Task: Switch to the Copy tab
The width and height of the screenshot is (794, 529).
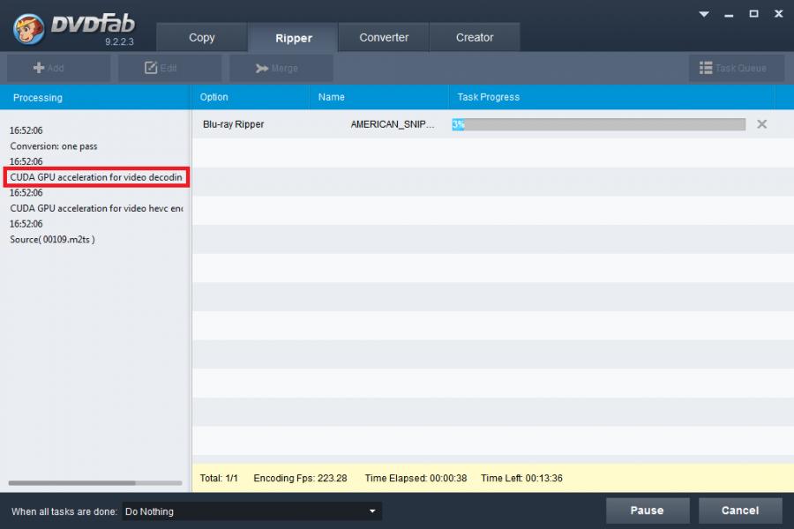Action: coord(201,37)
